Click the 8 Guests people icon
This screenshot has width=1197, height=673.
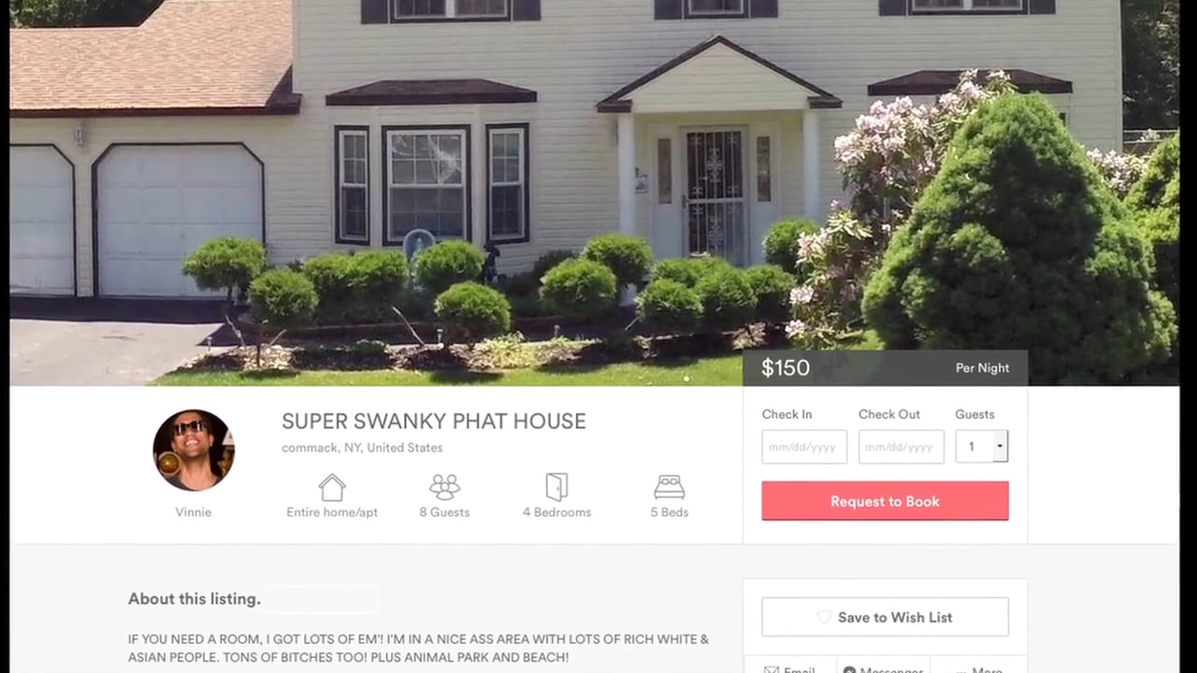(444, 487)
